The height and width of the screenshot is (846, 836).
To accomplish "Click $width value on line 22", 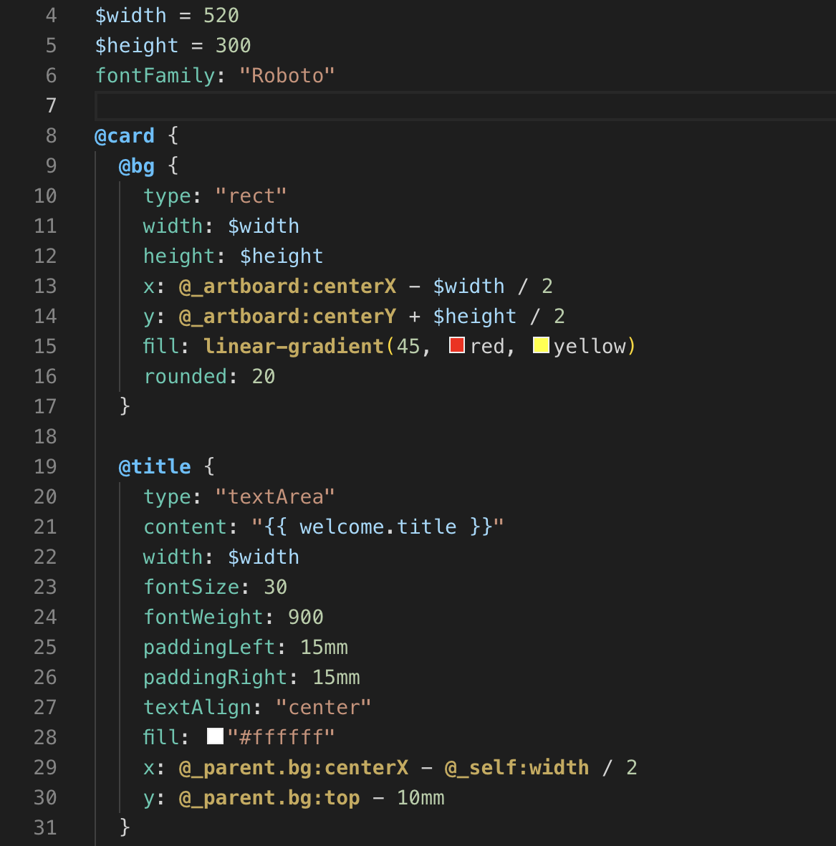I will point(264,557).
